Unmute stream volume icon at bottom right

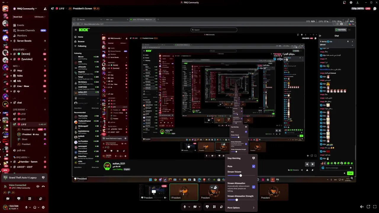click(362, 207)
